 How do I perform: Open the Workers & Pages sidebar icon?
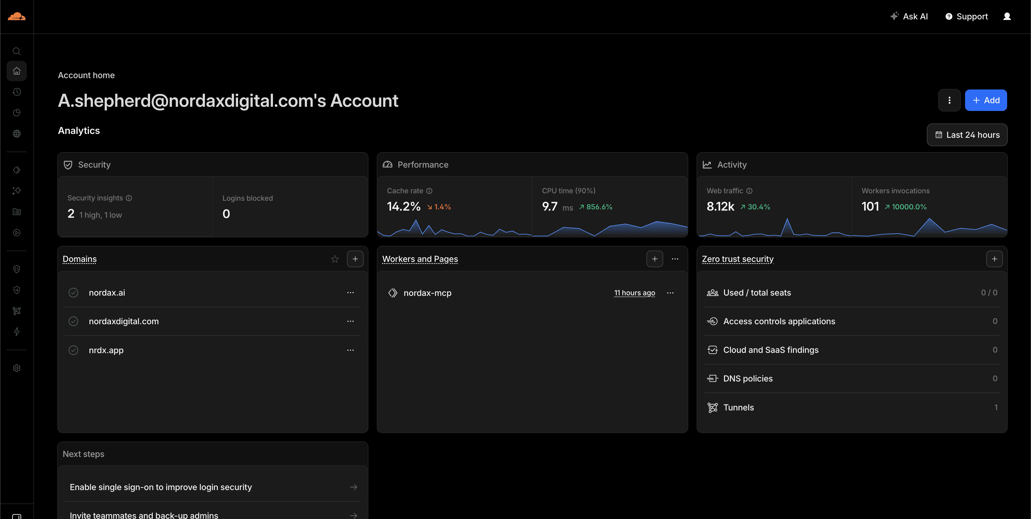pyautogui.click(x=16, y=170)
